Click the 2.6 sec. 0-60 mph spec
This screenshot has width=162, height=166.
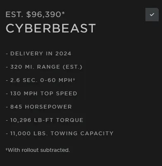pyautogui.click(x=41, y=80)
